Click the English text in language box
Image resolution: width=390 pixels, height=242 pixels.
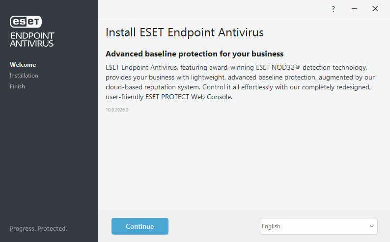271,226
